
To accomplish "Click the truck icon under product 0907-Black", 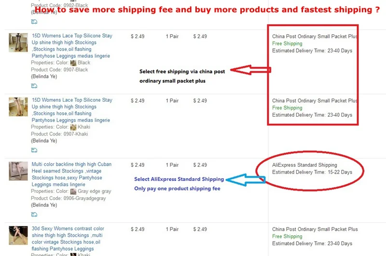I will [34, 86].
